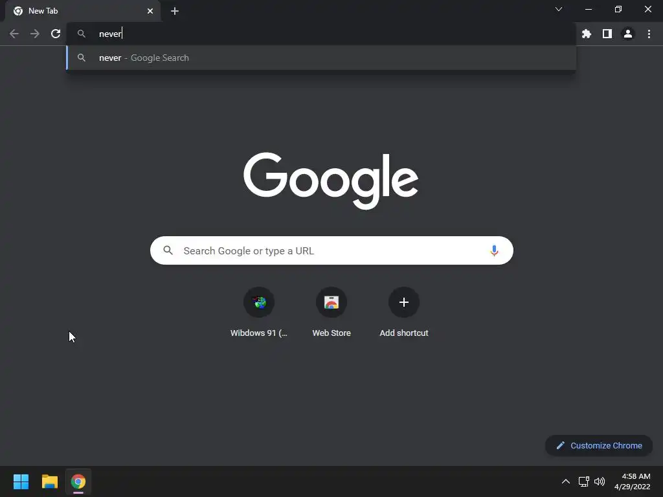This screenshot has height=497, width=663.
Task: Select the 'never - Google Search' suggestion
Action: point(321,58)
